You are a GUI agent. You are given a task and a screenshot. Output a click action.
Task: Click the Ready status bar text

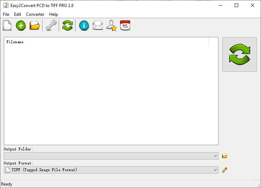[x=7, y=184]
